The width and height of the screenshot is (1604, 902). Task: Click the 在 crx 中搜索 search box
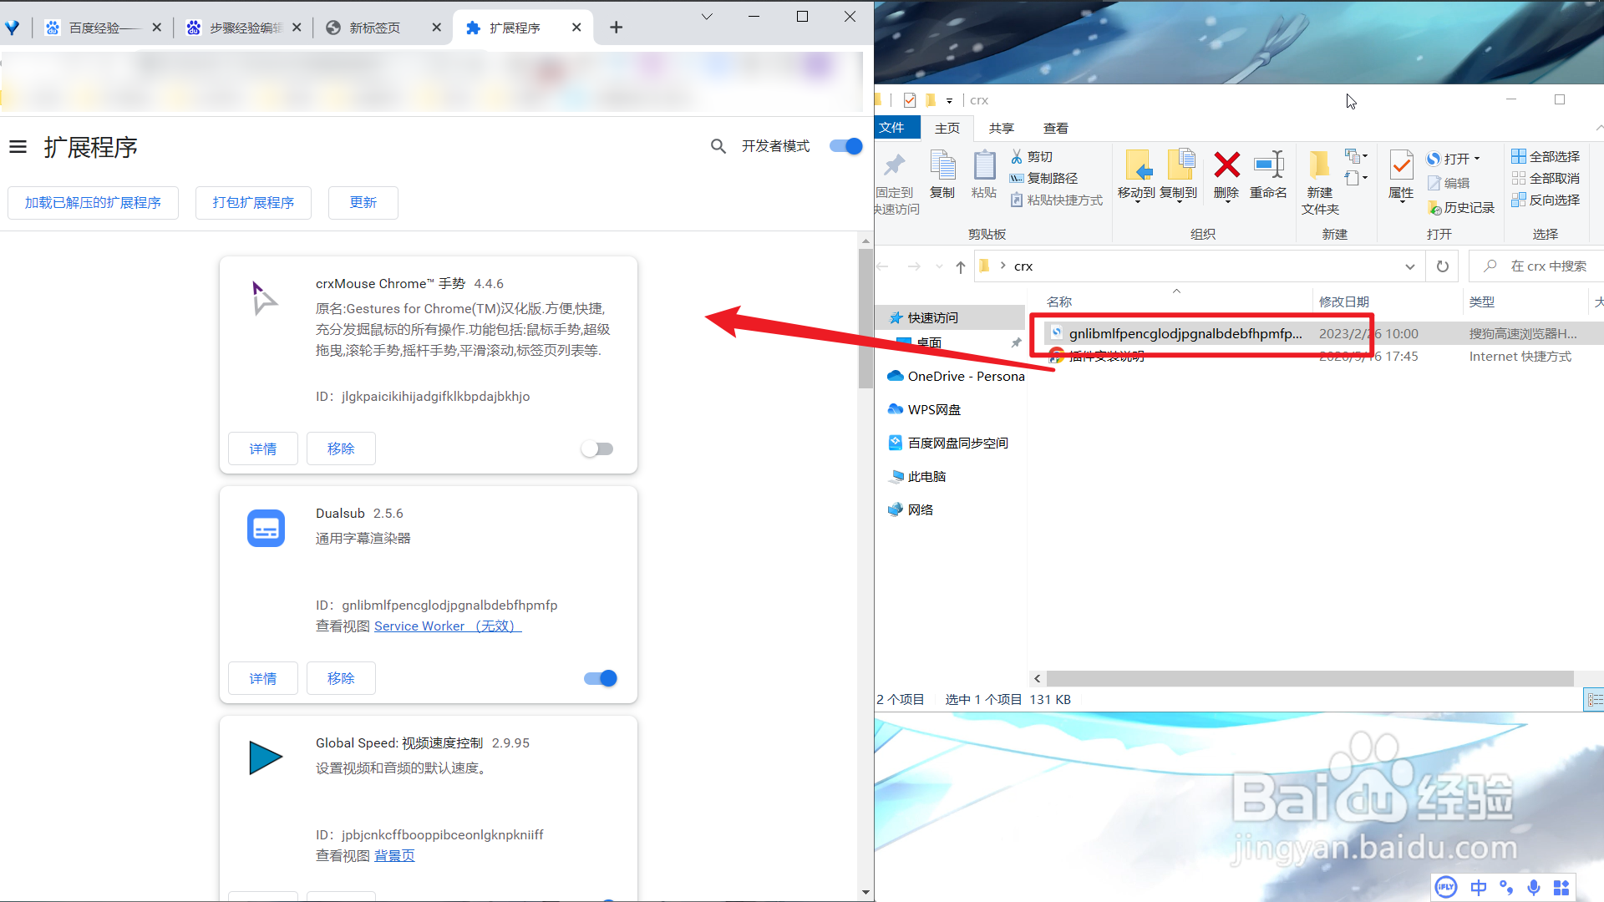point(1537,266)
